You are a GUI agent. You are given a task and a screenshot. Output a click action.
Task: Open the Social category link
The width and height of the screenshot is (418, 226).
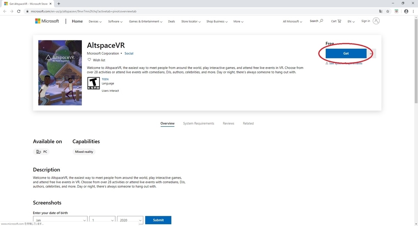pos(129,54)
